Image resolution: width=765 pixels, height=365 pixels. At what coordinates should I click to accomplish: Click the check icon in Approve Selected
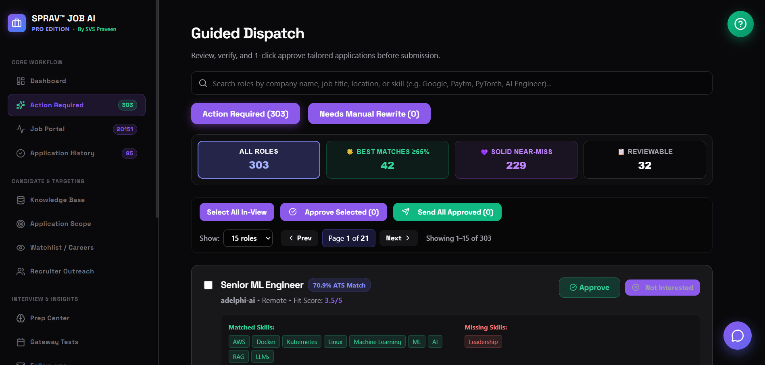tap(293, 212)
